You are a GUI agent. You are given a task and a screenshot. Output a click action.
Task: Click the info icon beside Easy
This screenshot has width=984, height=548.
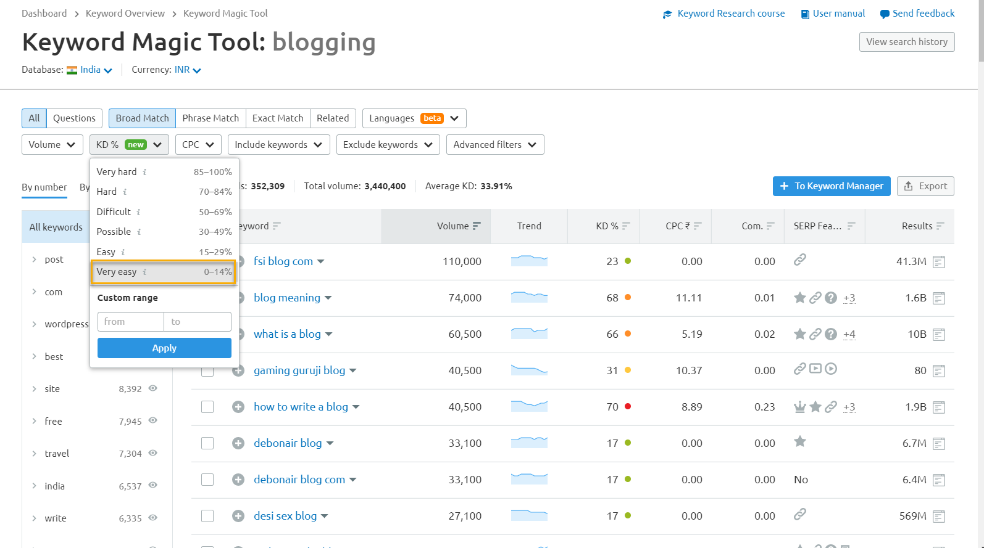click(x=123, y=252)
